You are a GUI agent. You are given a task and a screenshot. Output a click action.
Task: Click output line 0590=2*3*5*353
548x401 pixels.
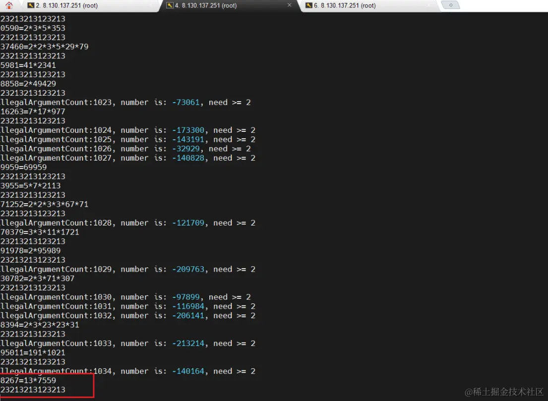[33, 28]
